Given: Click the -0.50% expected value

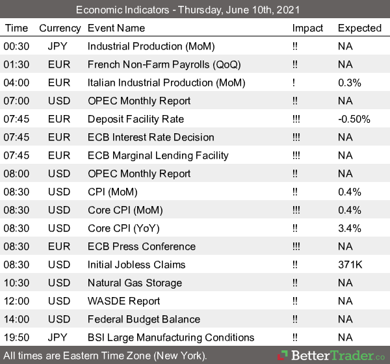Looking at the screenshot, I should [x=354, y=119].
